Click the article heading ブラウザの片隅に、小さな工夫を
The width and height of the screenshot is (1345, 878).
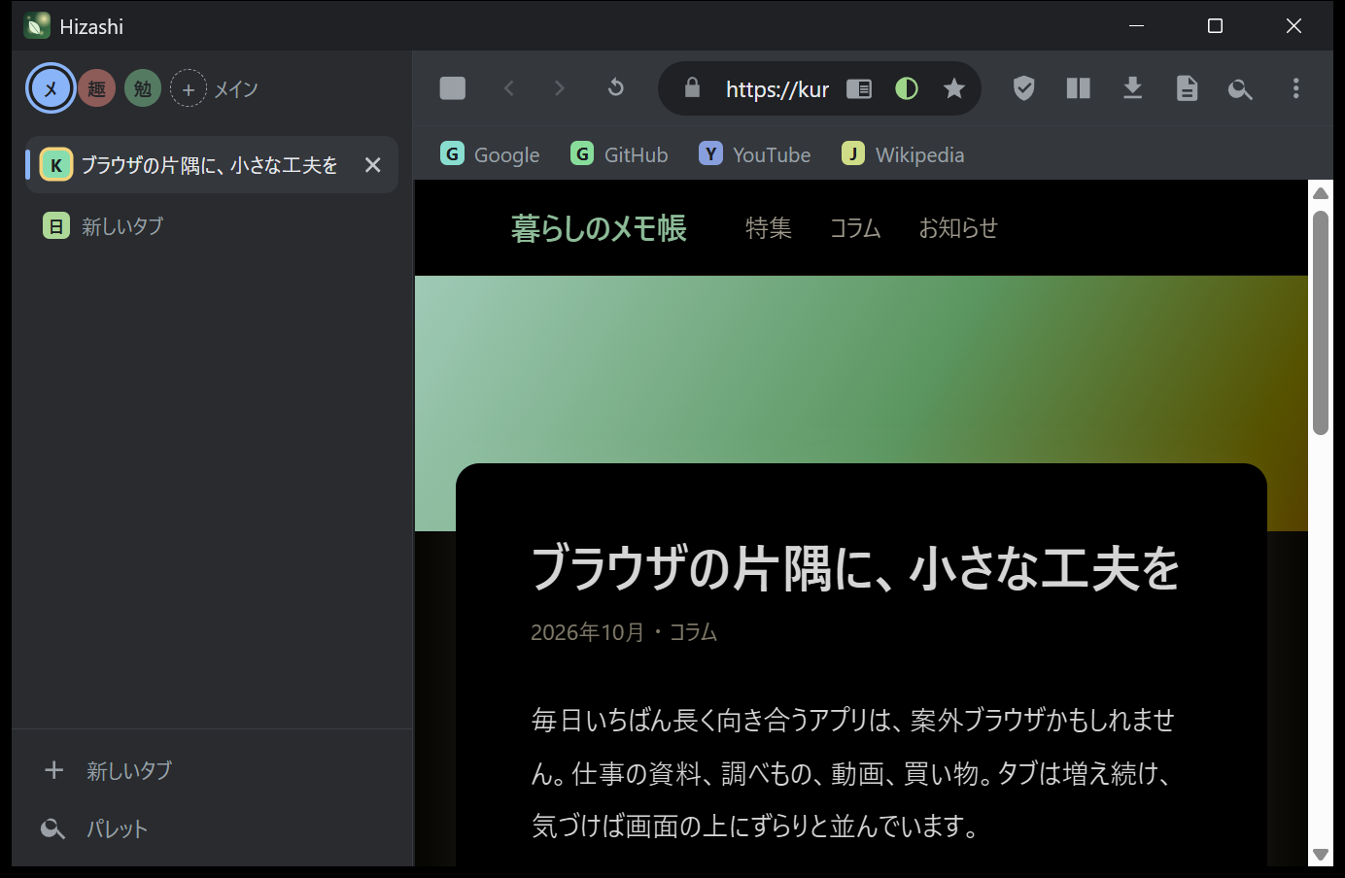[855, 568]
